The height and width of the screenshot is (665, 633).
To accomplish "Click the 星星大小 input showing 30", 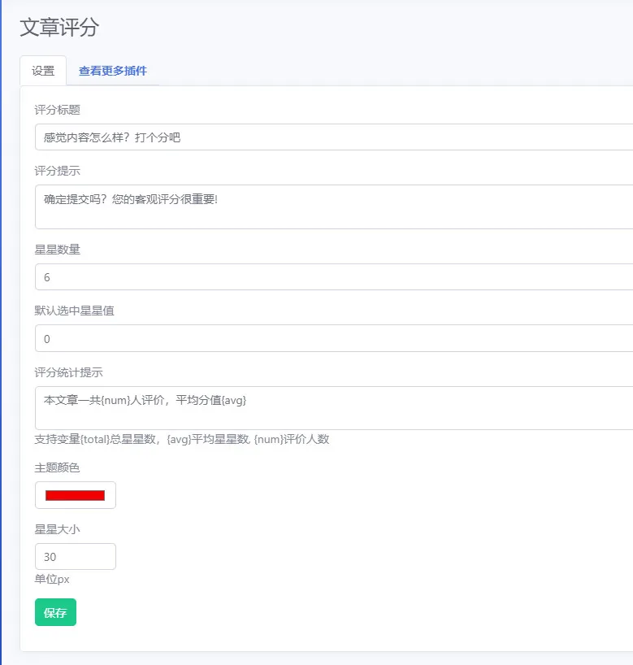I will [75, 556].
